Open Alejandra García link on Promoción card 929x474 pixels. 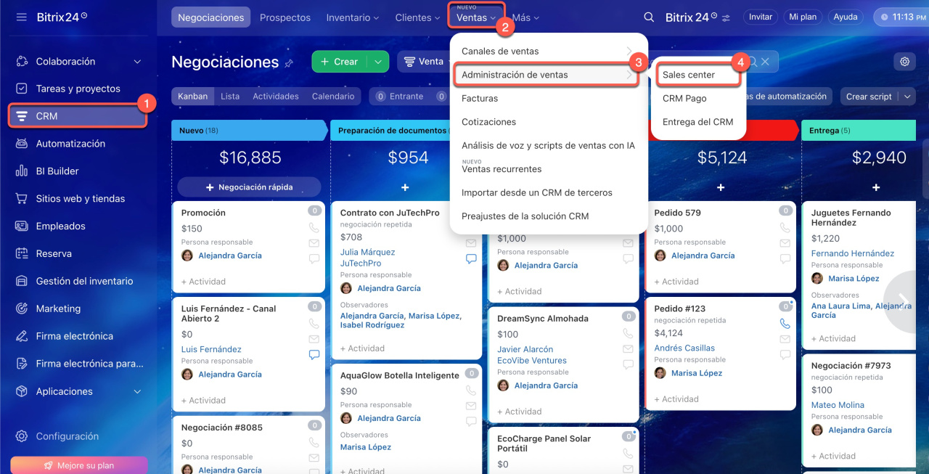(x=229, y=256)
